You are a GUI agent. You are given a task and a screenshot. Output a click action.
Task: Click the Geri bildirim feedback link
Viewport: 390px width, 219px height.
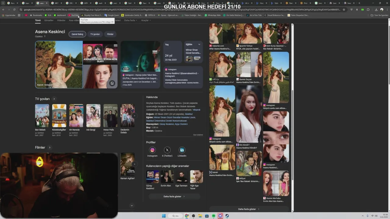point(198,135)
